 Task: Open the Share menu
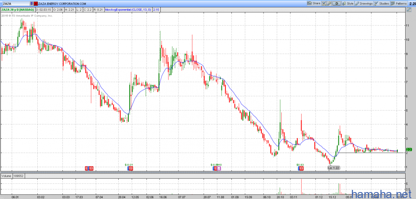coord(314,3)
